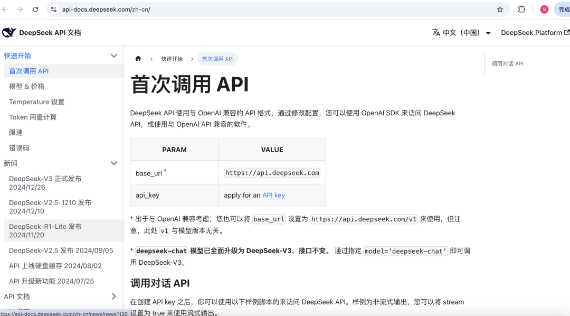Click 首次调用 API breadcrumb pill
The width and height of the screenshot is (570, 316).
(218, 59)
